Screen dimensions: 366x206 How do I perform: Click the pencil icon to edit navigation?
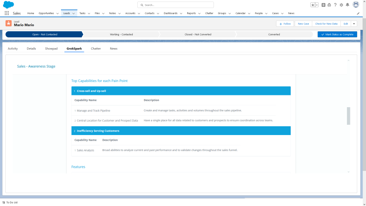(358, 14)
